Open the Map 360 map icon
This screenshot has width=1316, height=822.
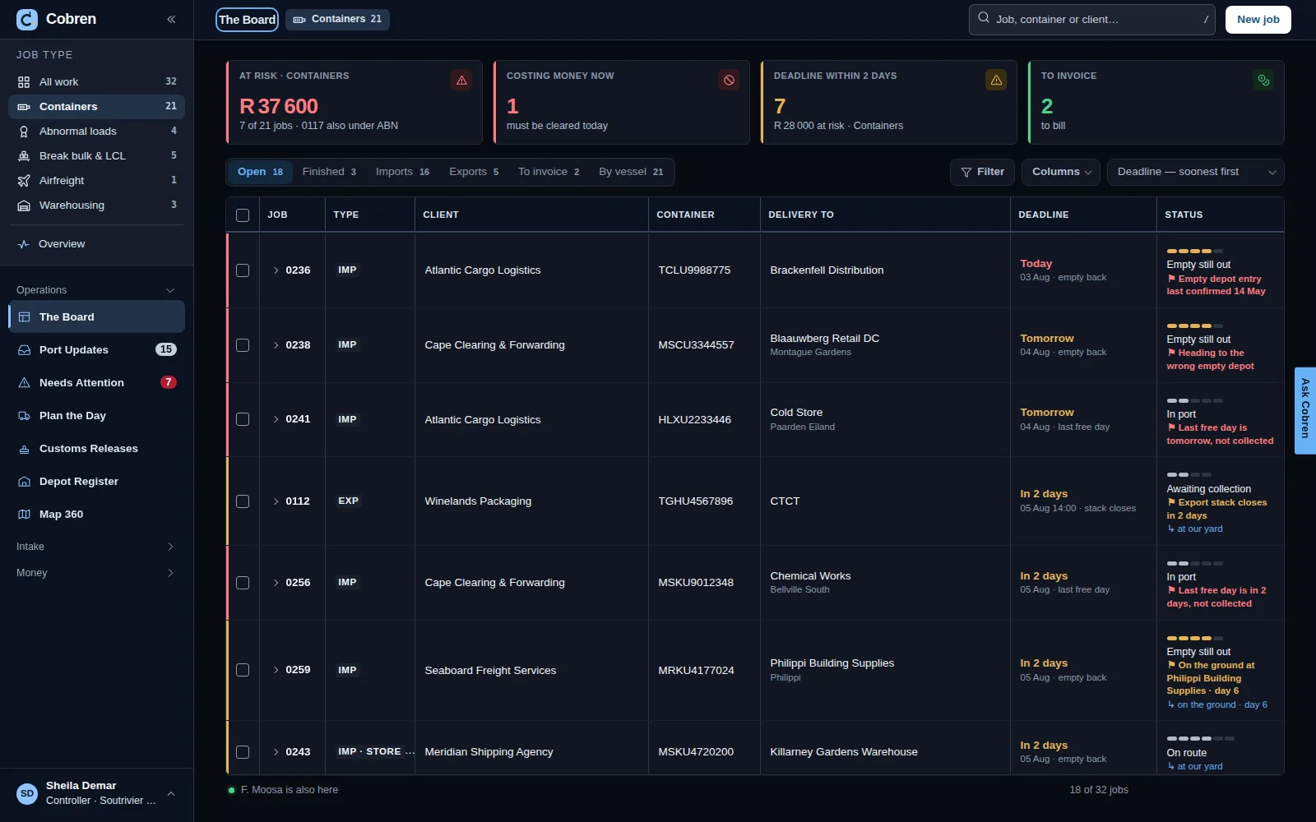pyautogui.click(x=24, y=515)
